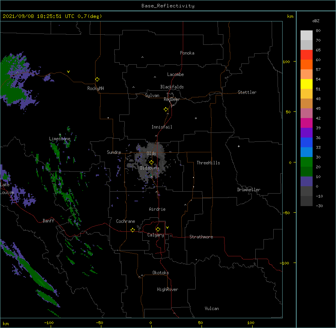Click the white plus marker west of Drumheller

[x=239, y=146]
